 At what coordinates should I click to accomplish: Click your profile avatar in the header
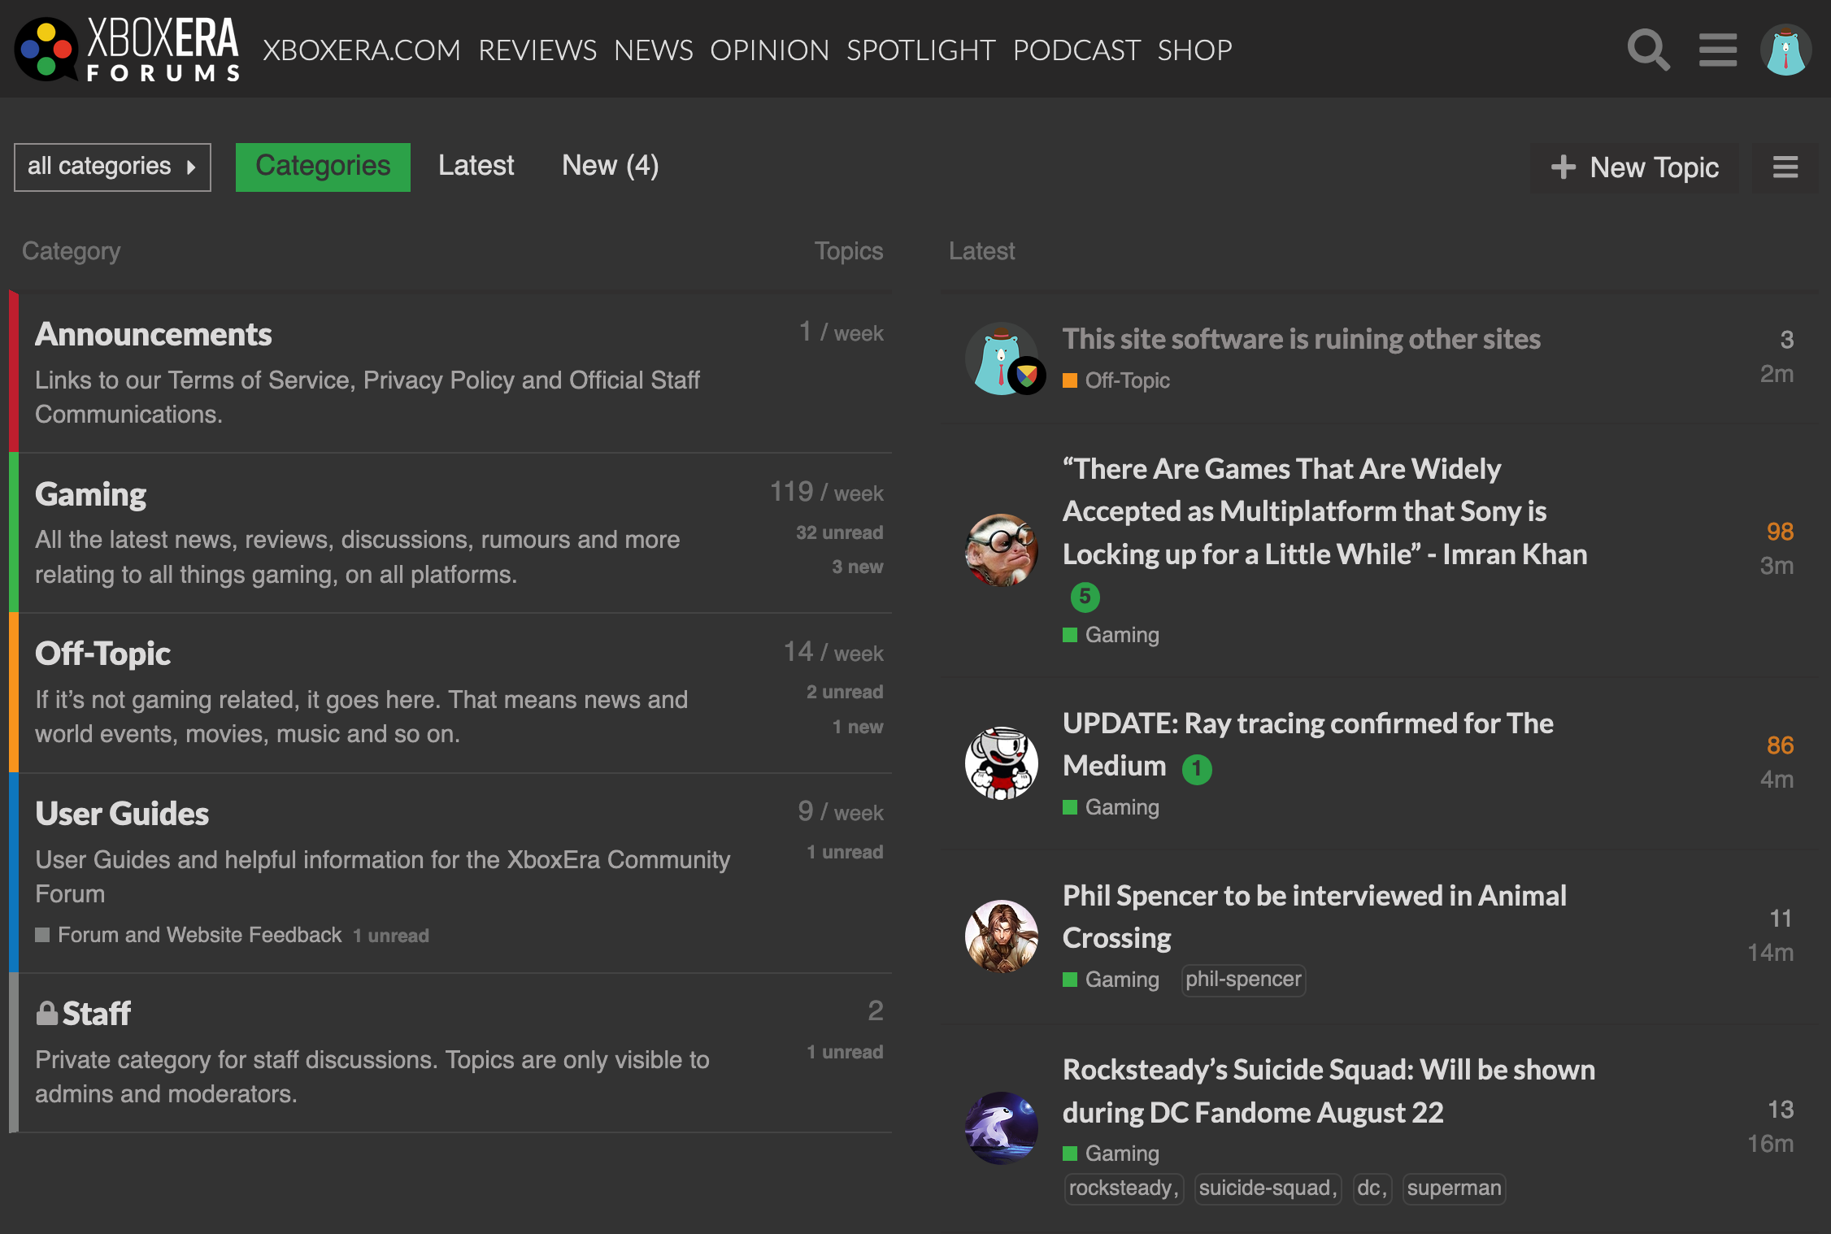tap(1785, 50)
